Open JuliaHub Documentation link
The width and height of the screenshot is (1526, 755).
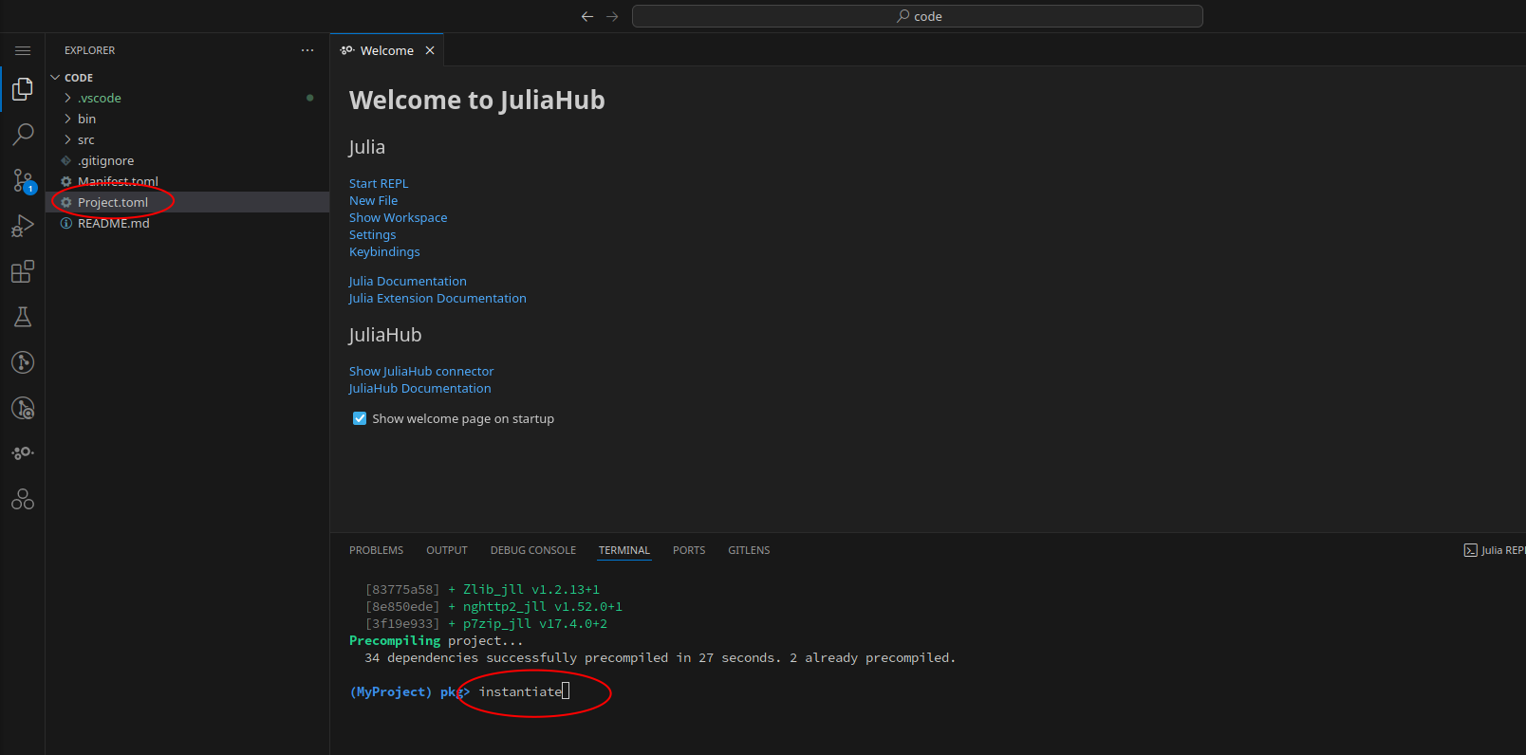(419, 388)
